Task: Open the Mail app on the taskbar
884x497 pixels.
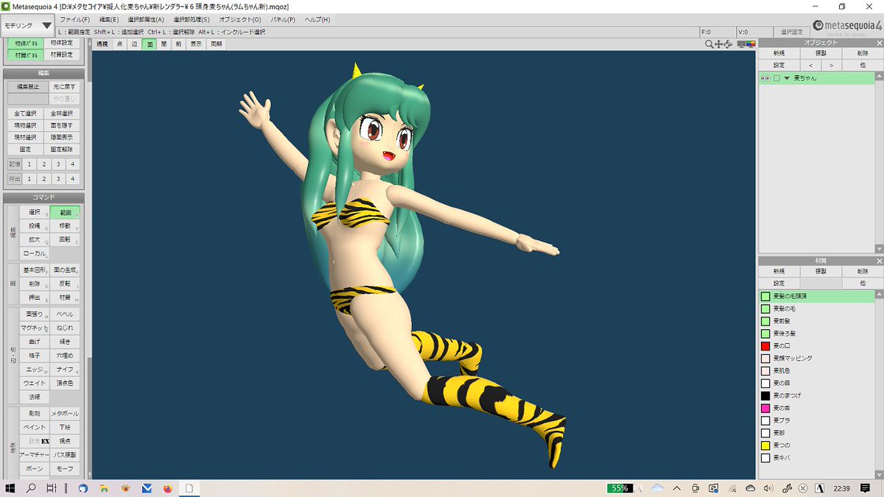Action: (147, 487)
